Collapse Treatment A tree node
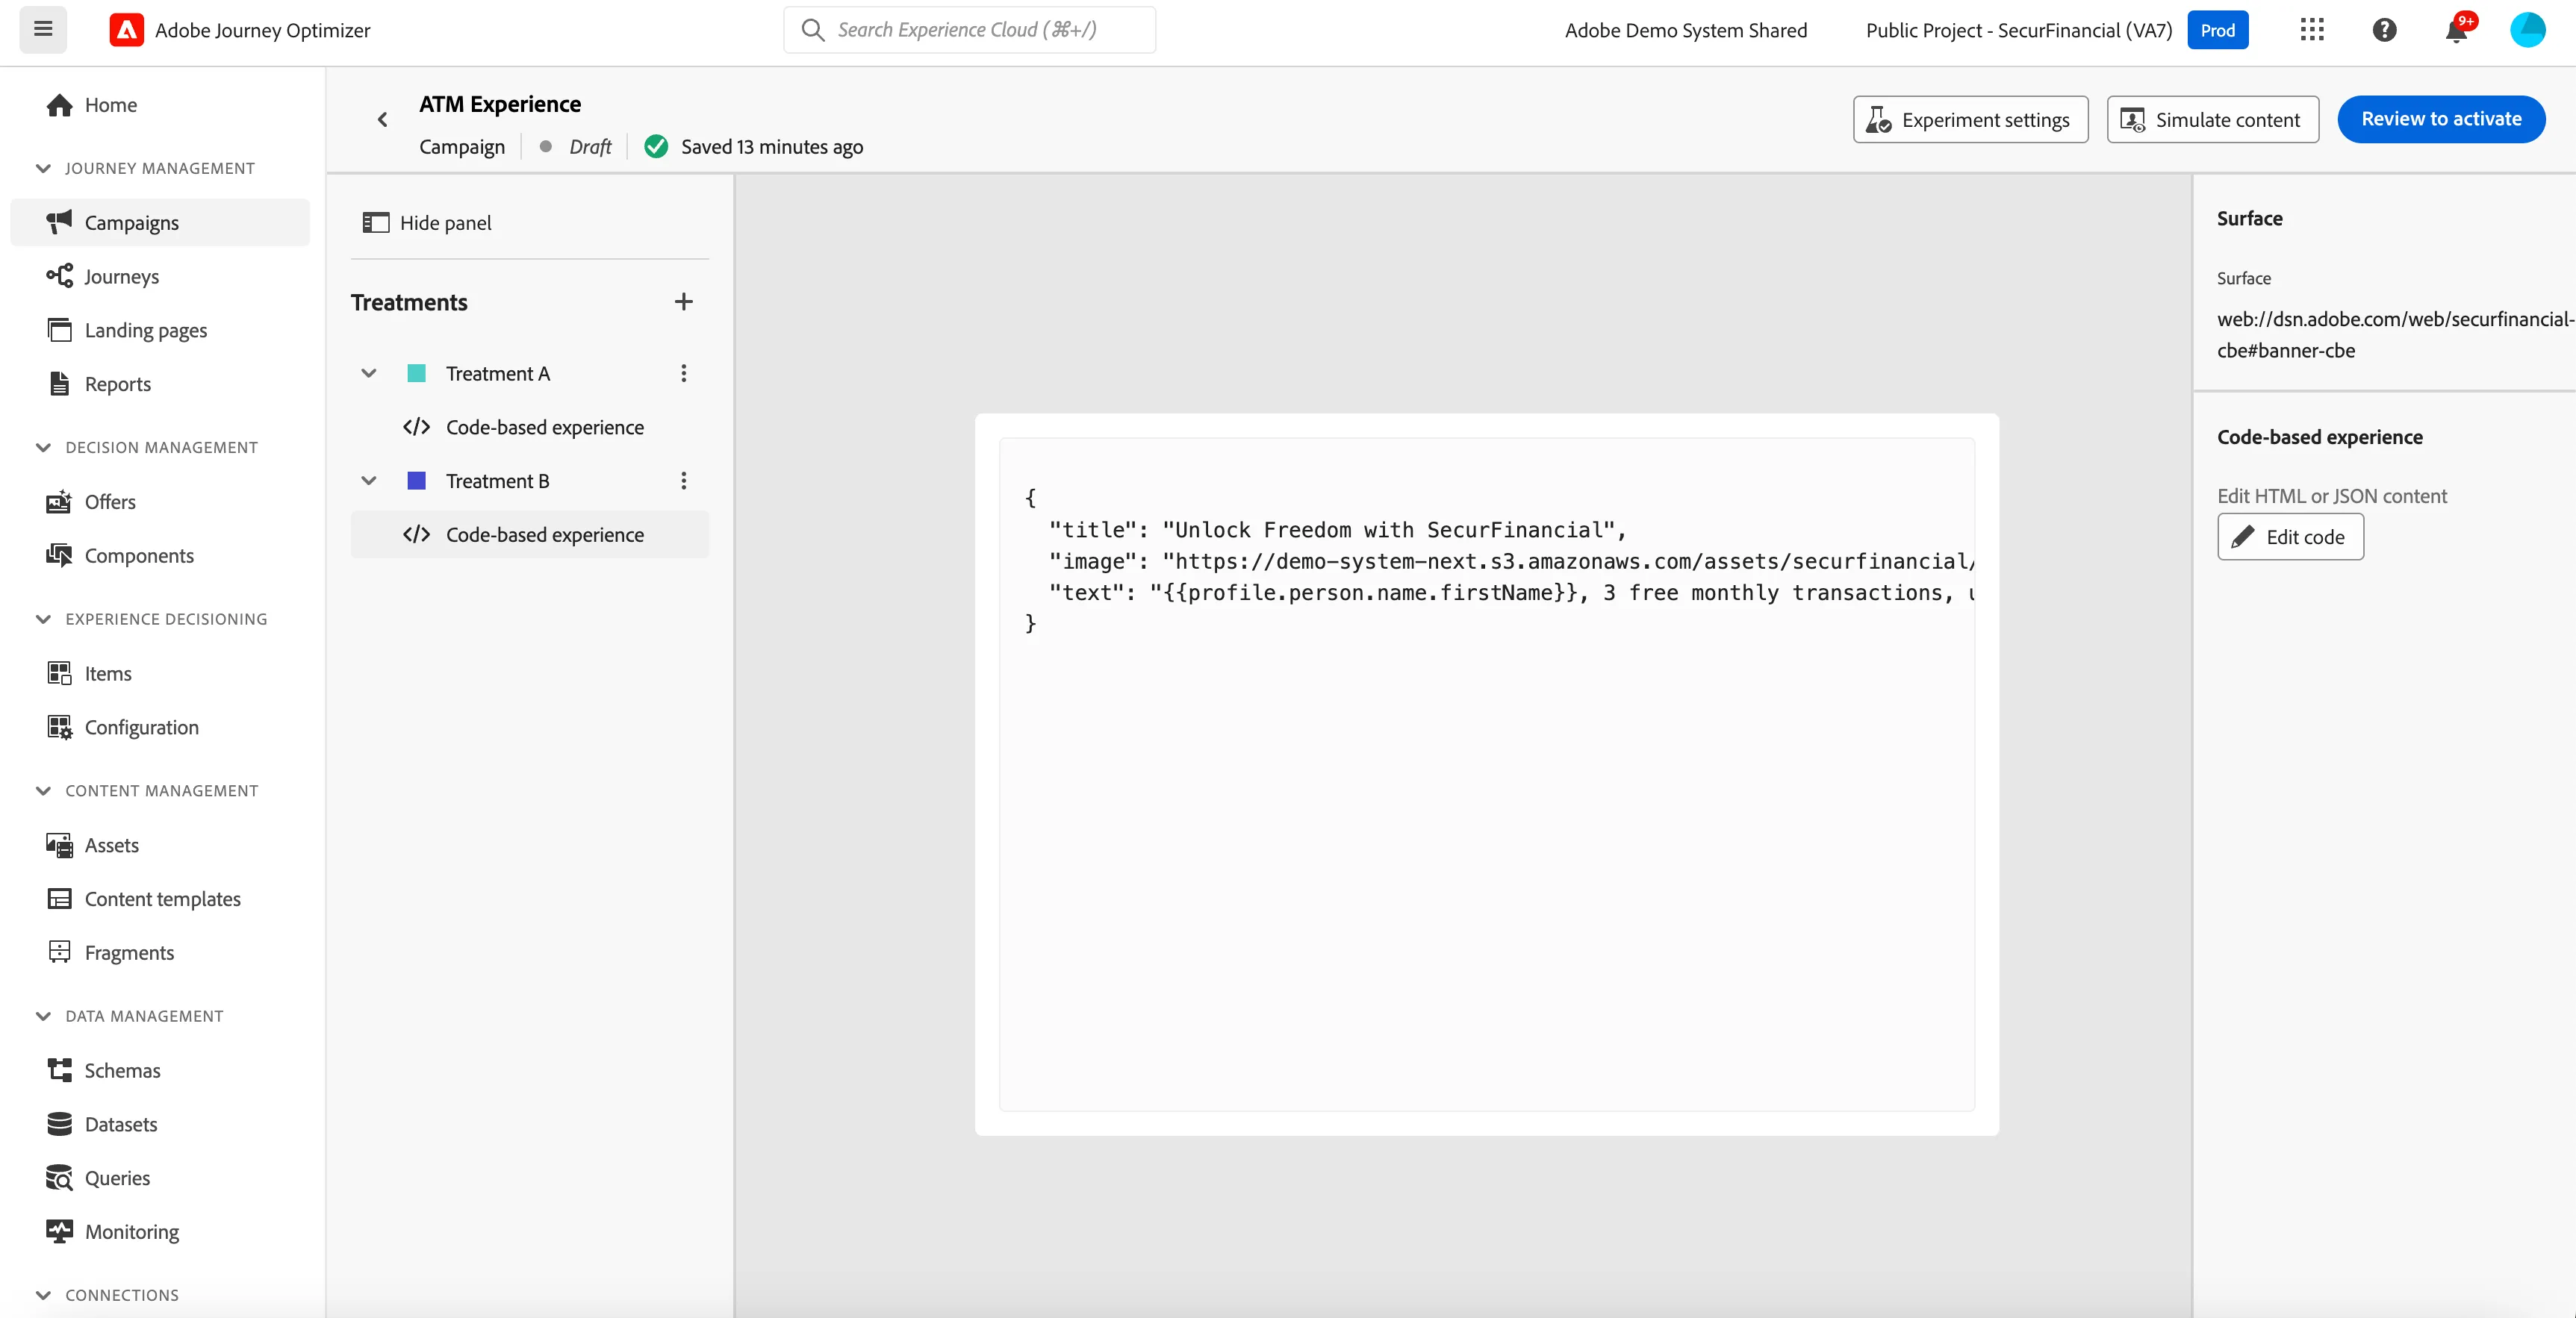The height and width of the screenshot is (1318, 2576). coord(369,374)
